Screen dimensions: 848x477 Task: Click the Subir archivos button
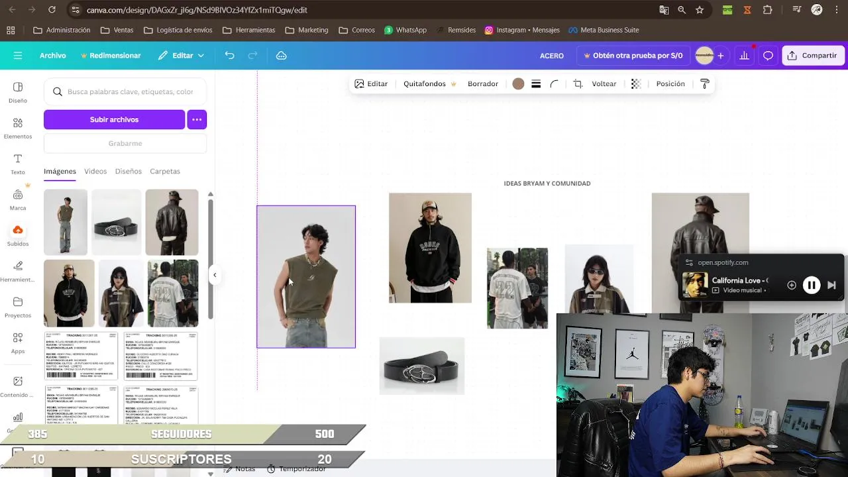click(114, 120)
